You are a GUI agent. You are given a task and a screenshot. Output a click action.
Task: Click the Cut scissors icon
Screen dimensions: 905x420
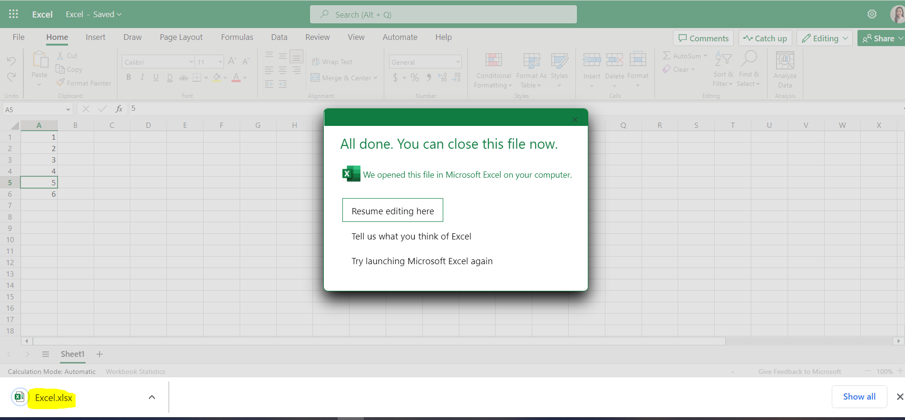click(x=60, y=56)
